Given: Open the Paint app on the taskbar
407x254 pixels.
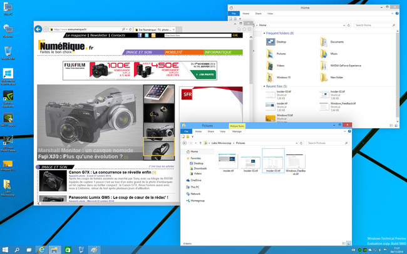Looking at the screenshot, I should tap(94, 250).
